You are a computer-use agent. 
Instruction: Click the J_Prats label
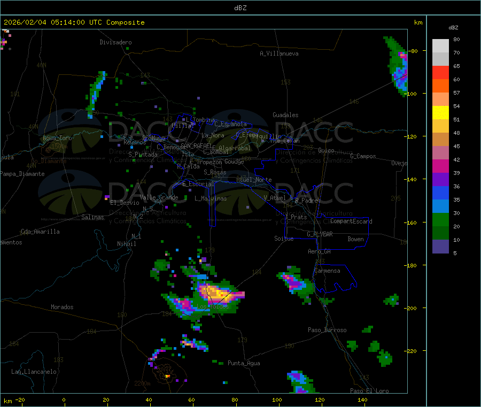click(x=296, y=217)
